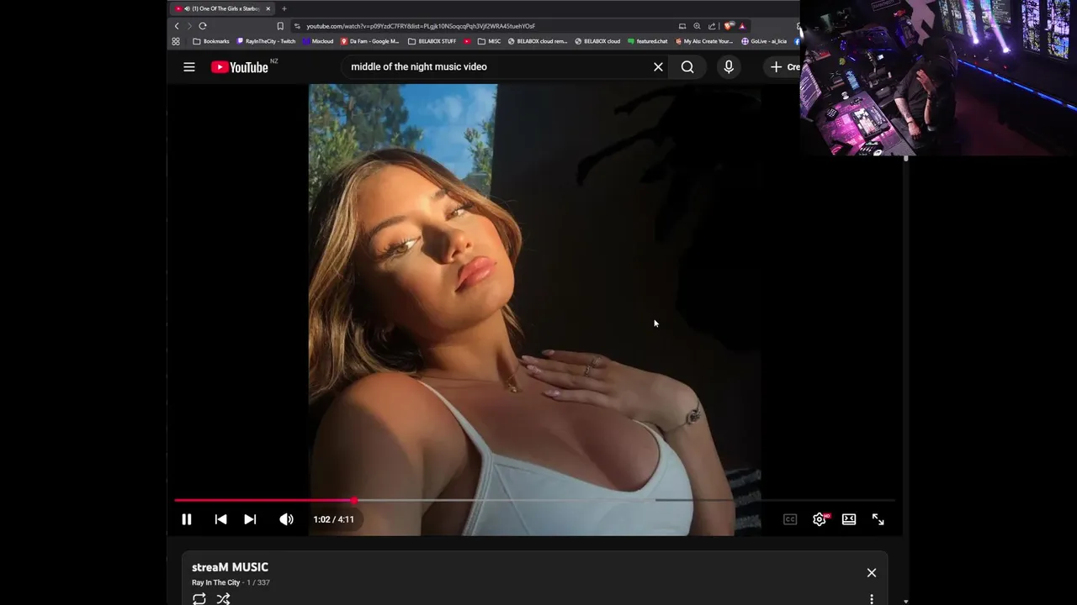Click the address bar URL
The height and width of the screenshot is (605, 1077).
[x=421, y=26]
